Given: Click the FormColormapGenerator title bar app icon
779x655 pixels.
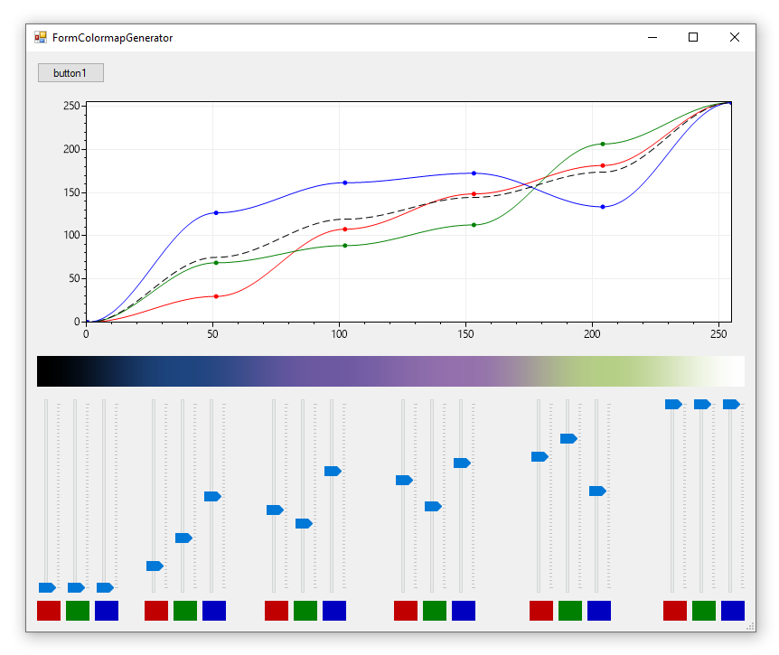Looking at the screenshot, I should (x=40, y=37).
